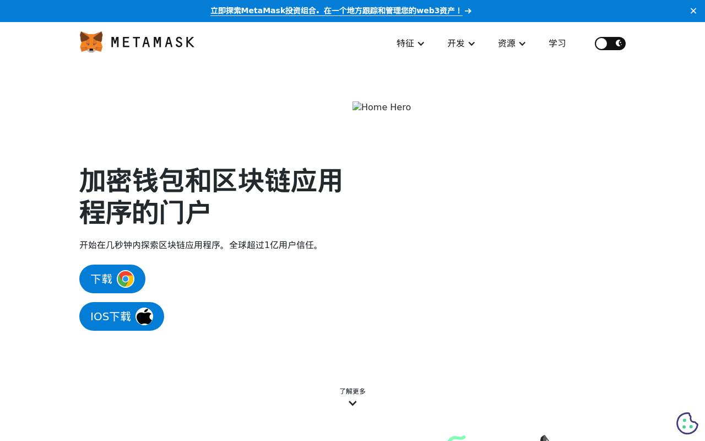Click the 加密钱包和区块链应用程序的门户 headline
Screen dimensions: 705x441
(211, 196)
